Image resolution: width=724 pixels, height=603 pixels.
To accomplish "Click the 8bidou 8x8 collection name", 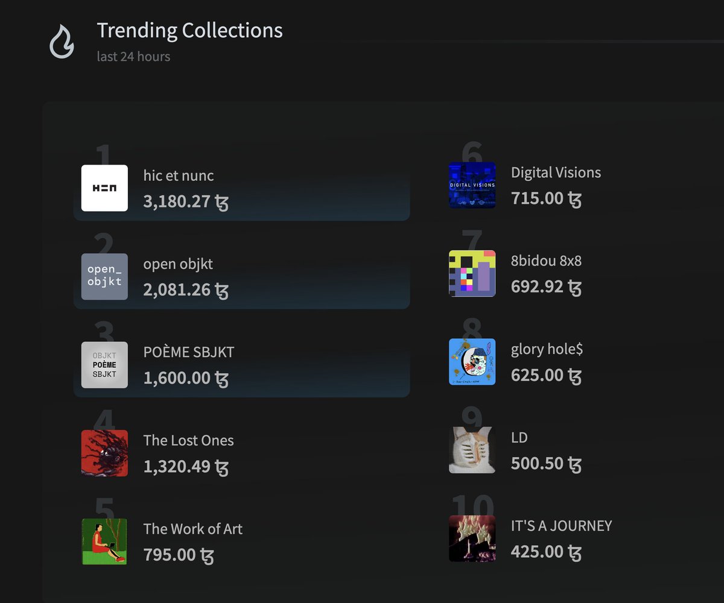I will [546, 260].
